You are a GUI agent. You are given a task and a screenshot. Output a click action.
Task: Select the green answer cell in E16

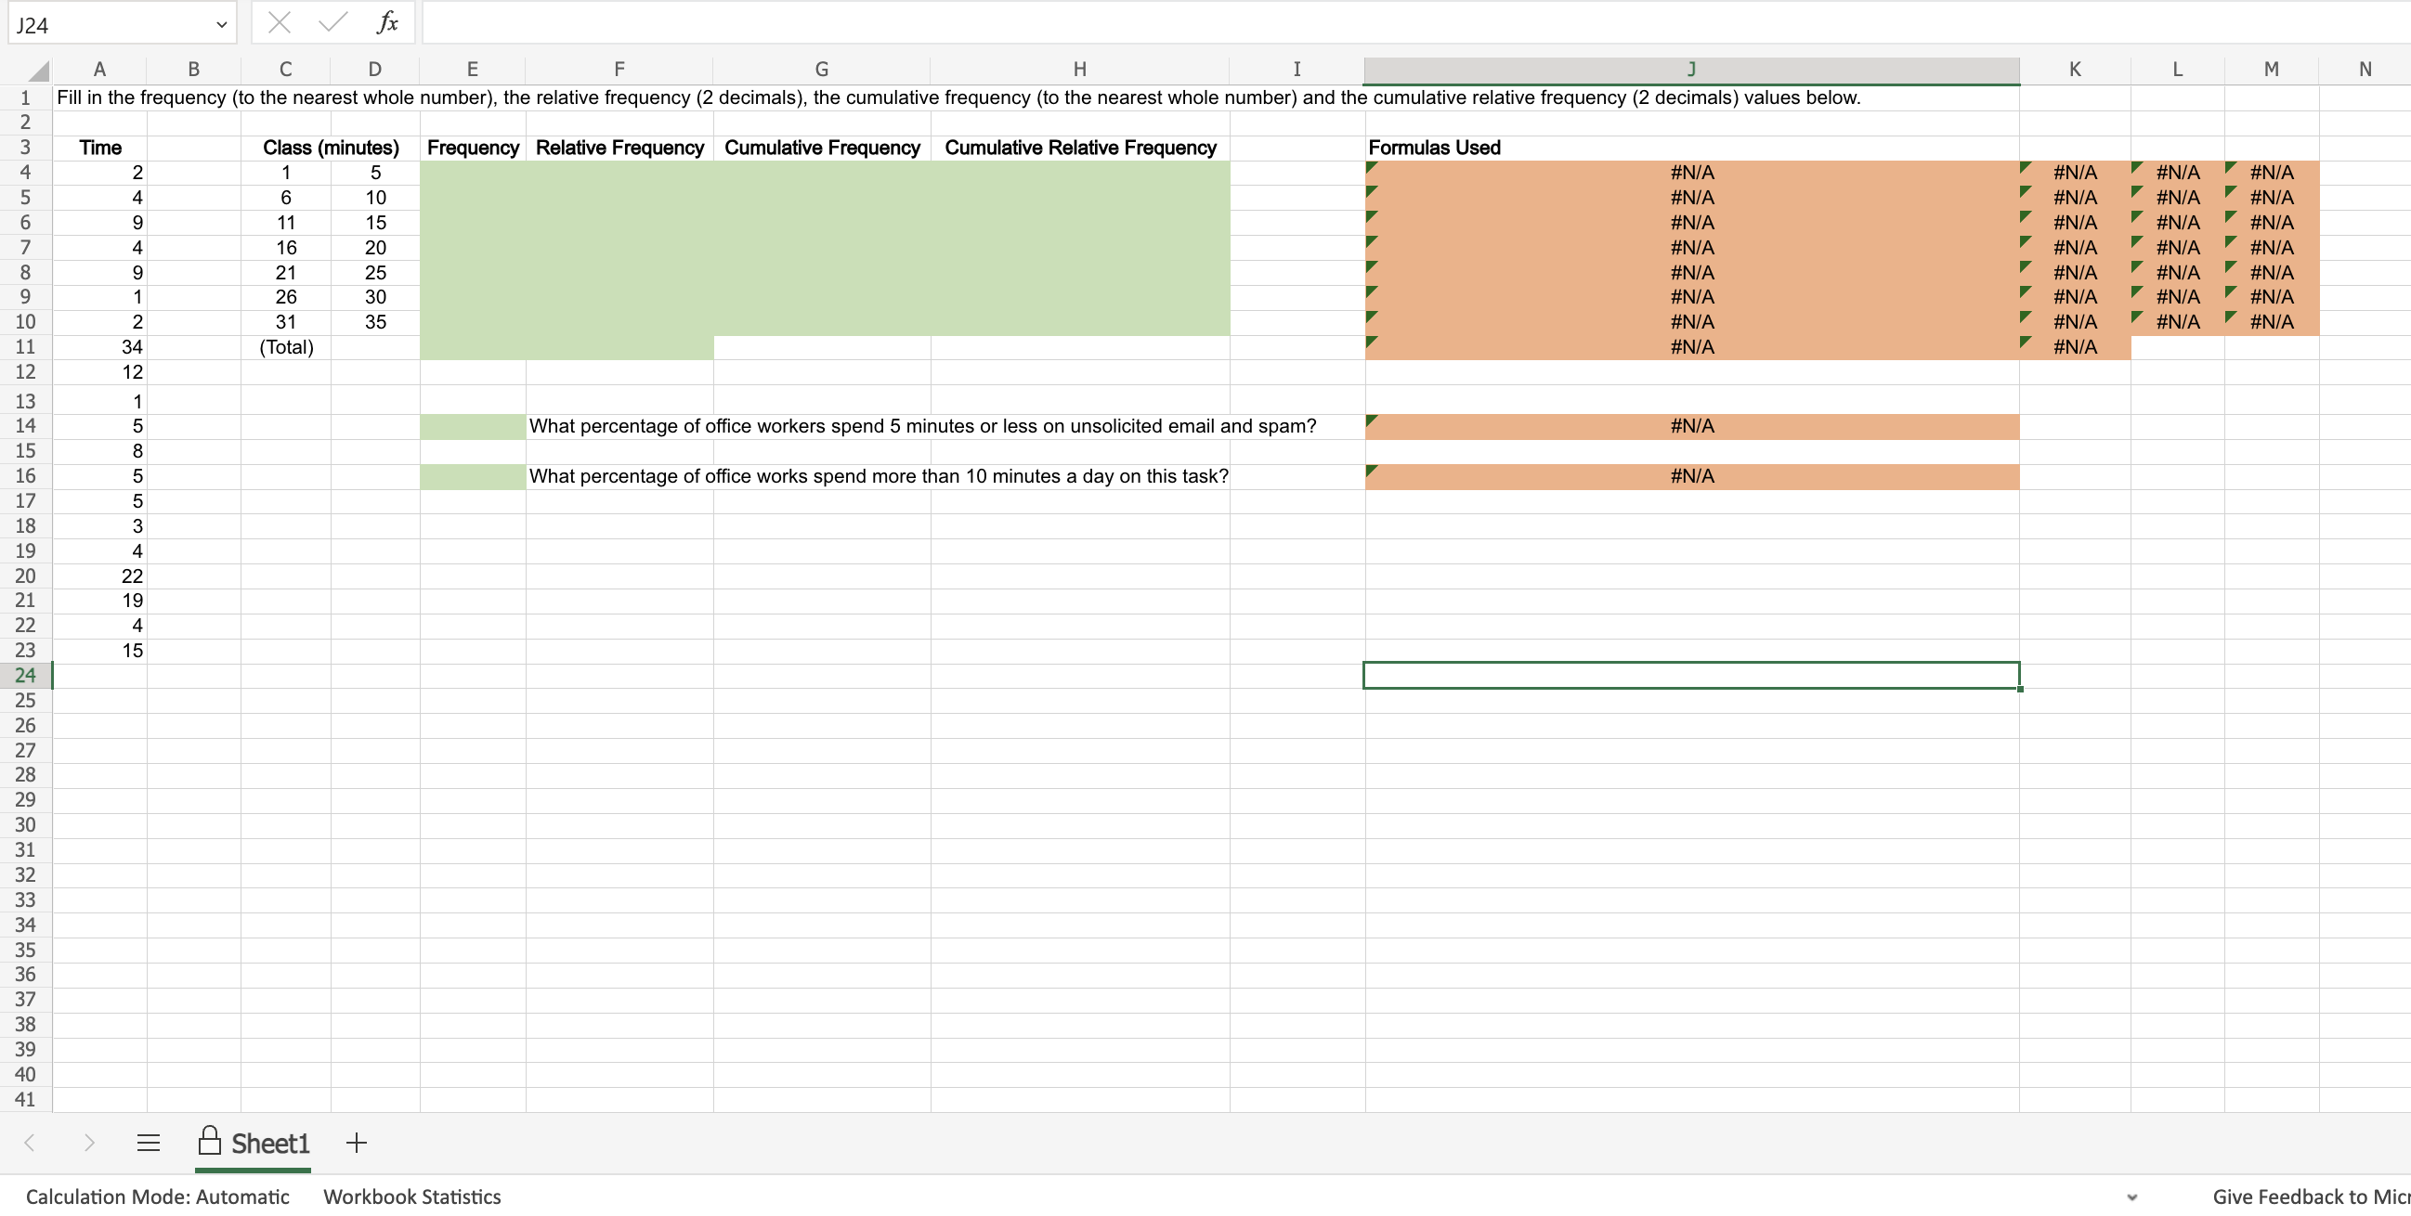(472, 476)
